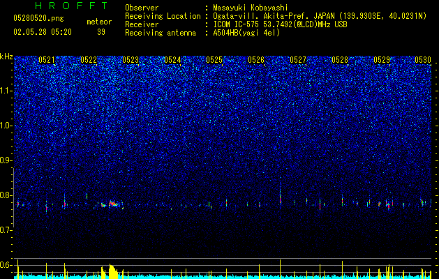Click the ICOM IC-575 receiver text
439x279 pixels.
click(280, 24)
